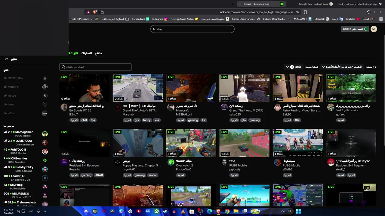This screenshot has width=385, height=216.
Task: Open the bookmarks bar overflow menu icon
Action: point(381,19)
